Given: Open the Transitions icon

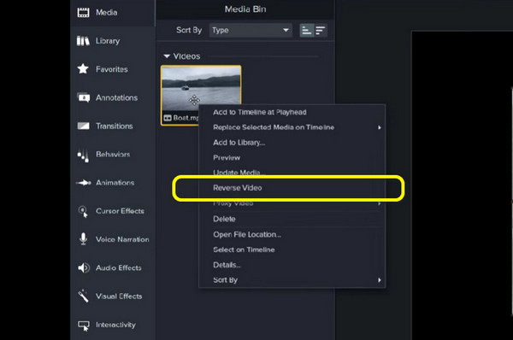Looking at the screenshot, I should 84,126.
